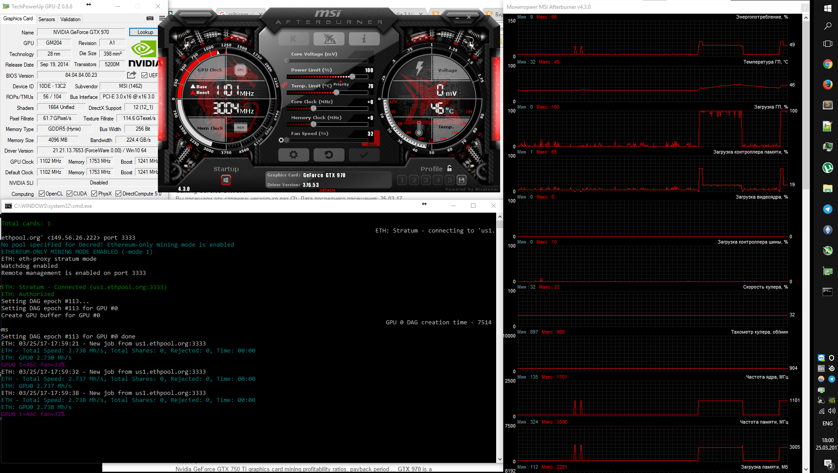Select Afterburner profile slot 1
Image resolution: width=838 pixels, height=473 pixels.
coord(402,180)
